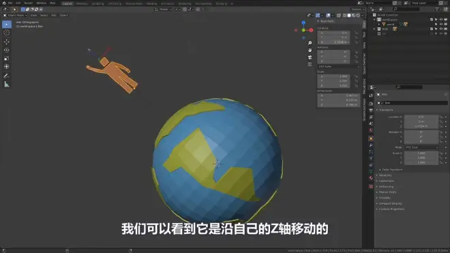Open the Object Mode dropdown
The width and height of the screenshot is (450, 253).
click(x=15, y=15)
